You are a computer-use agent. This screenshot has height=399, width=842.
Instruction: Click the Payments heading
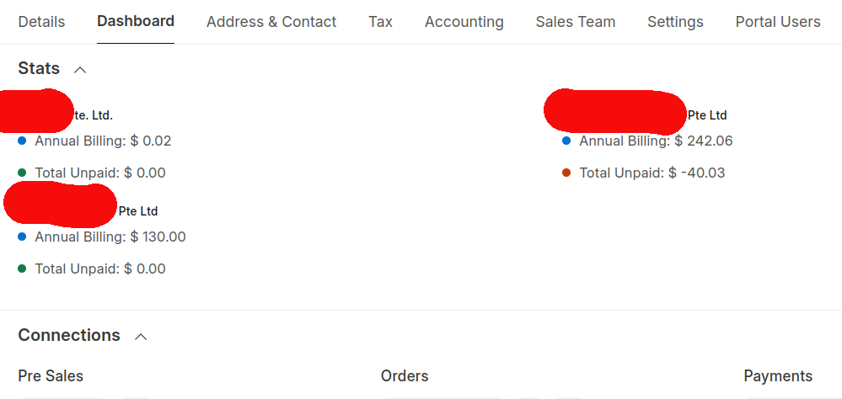click(778, 376)
